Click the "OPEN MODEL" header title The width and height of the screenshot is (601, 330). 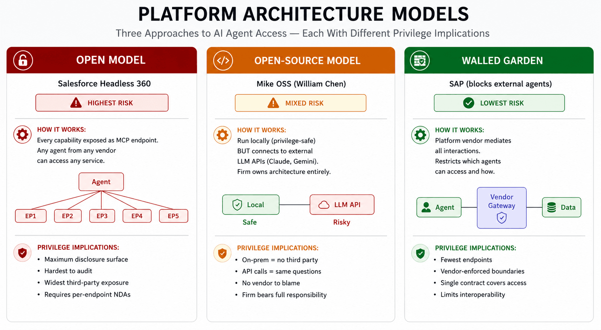(x=111, y=60)
